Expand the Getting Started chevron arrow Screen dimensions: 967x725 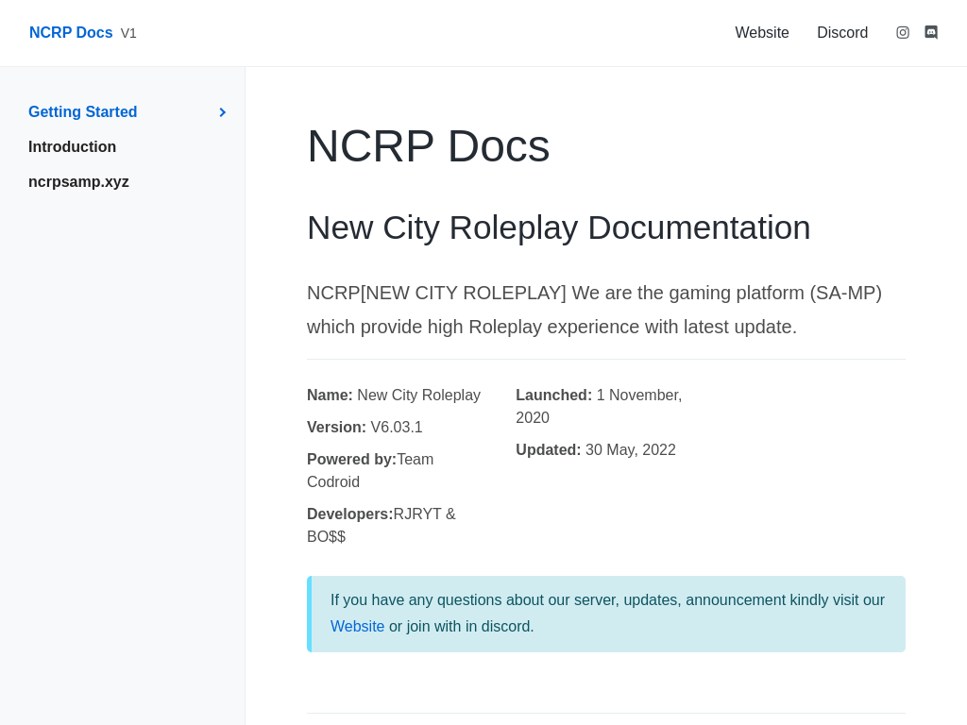pos(223,112)
